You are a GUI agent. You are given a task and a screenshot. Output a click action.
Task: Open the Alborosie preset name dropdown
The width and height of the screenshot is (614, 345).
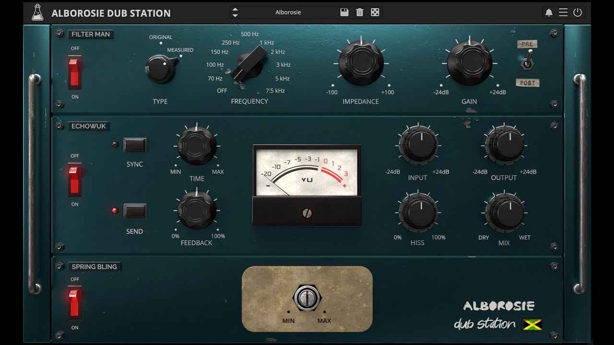(288, 12)
